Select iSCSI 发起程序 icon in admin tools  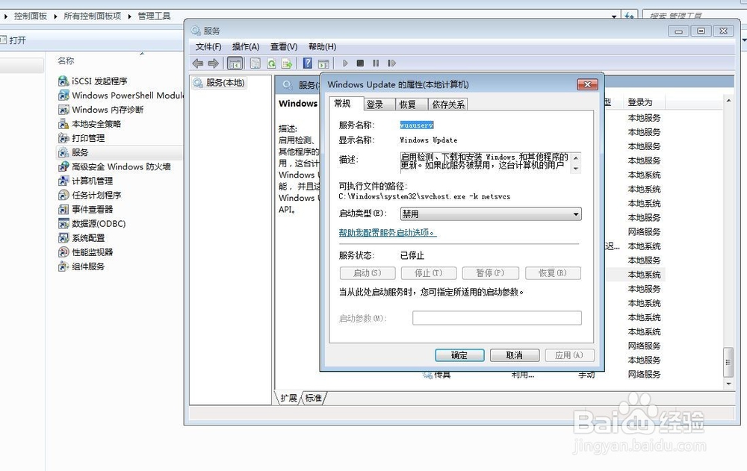click(x=63, y=81)
